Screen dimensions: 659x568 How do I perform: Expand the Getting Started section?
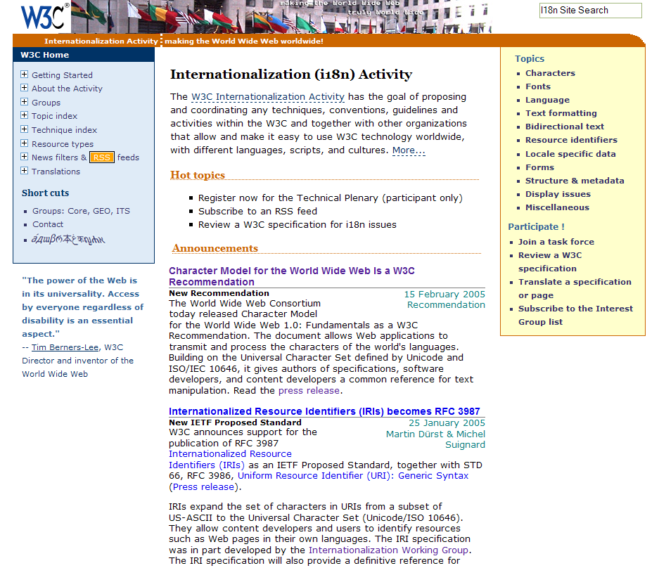click(25, 75)
